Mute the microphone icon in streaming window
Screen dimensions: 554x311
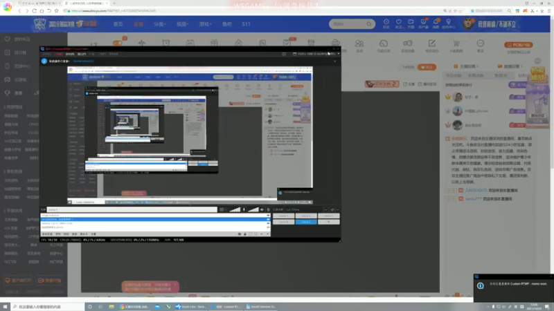pyautogui.click(x=244, y=209)
